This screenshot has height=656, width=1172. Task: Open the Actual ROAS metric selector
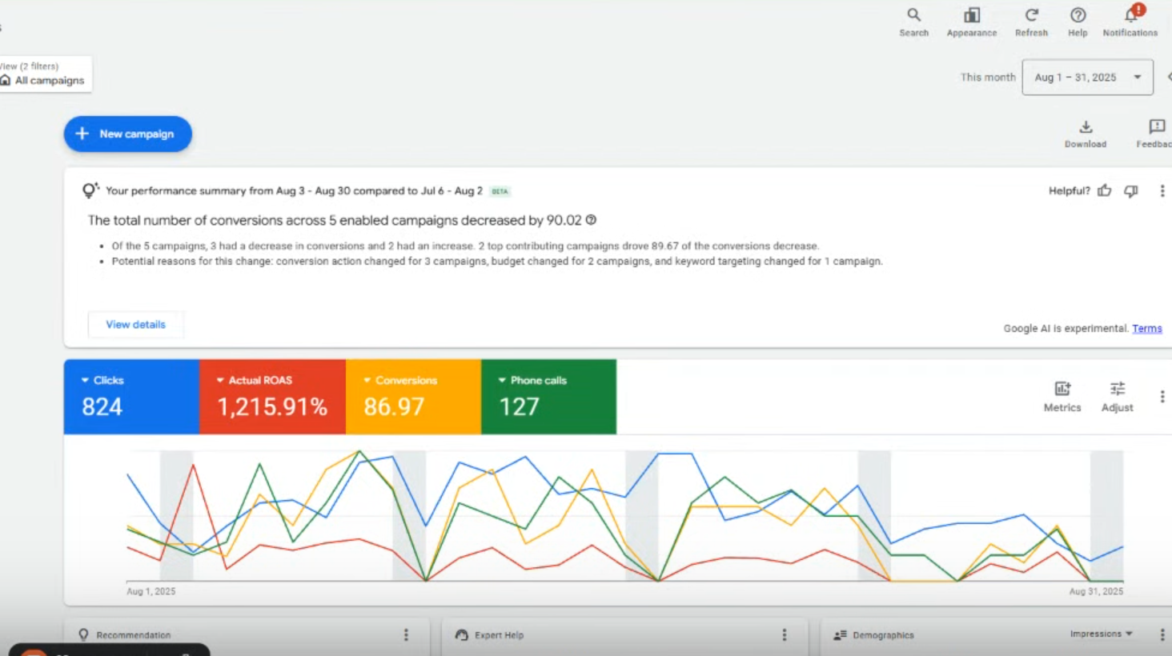(x=220, y=381)
